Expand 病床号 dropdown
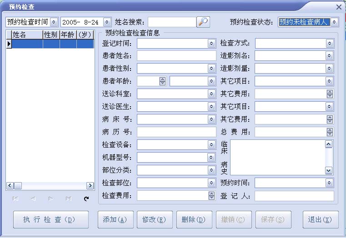 pyautogui.click(x=211, y=119)
